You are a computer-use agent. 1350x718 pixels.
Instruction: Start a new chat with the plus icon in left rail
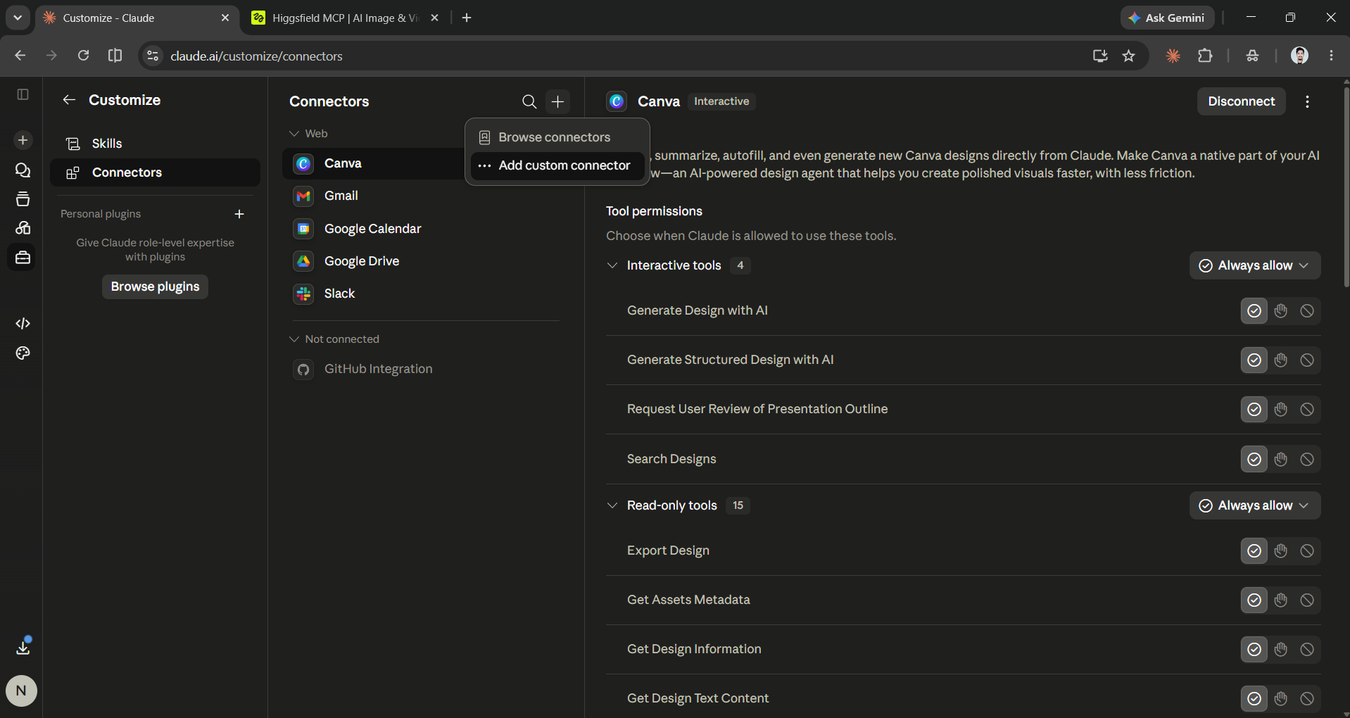pyautogui.click(x=23, y=140)
